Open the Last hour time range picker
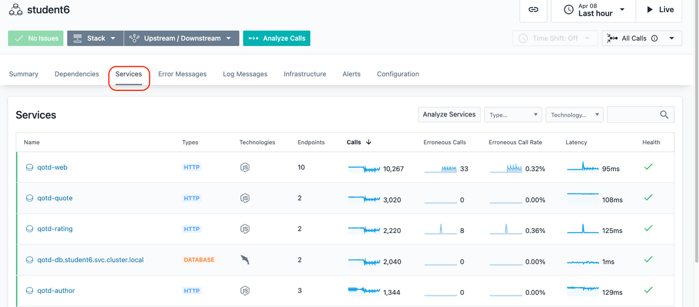 coord(593,10)
